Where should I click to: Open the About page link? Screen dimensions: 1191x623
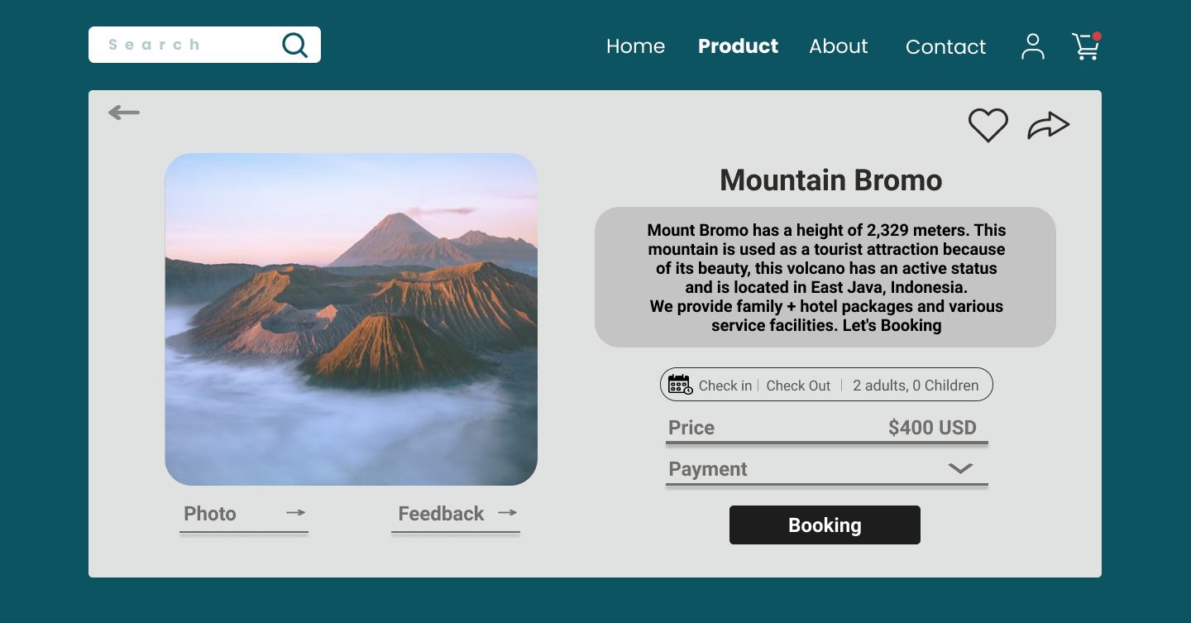[838, 46]
